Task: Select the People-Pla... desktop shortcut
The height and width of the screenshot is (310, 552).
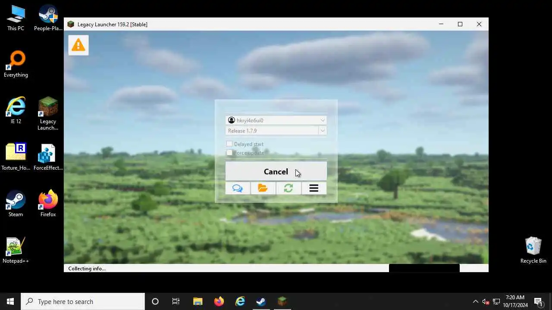Action: [x=48, y=18]
